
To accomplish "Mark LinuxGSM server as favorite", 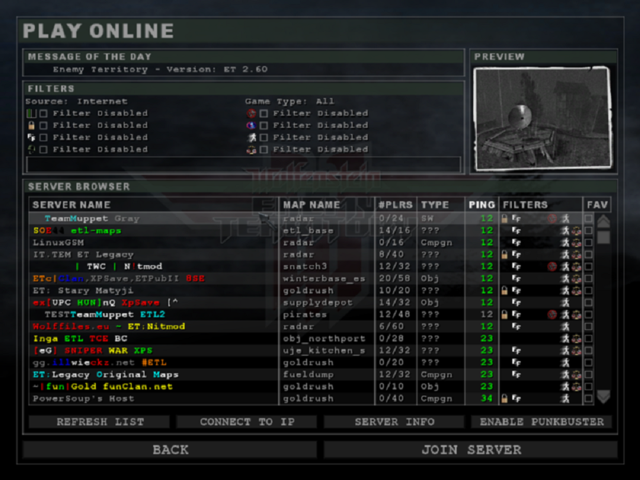I will tap(589, 243).
